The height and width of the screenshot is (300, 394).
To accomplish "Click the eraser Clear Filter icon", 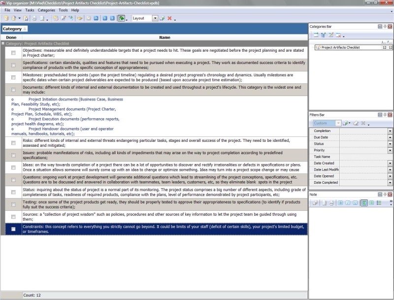I will click(x=356, y=123).
